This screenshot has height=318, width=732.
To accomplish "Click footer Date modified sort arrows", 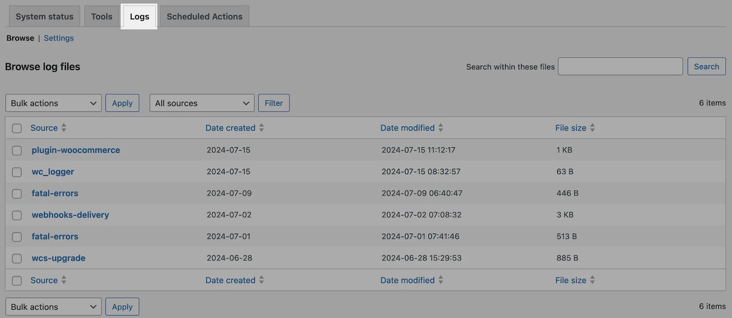I will point(441,280).
